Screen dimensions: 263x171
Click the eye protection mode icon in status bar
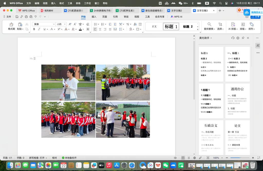pos(175,158)
